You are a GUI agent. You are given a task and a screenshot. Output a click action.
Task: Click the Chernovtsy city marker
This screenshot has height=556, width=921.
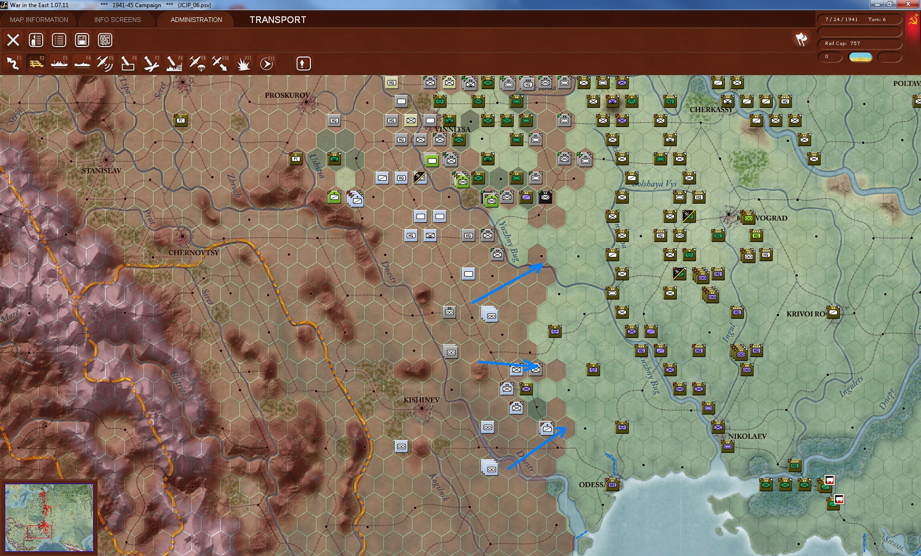point(182,236)
